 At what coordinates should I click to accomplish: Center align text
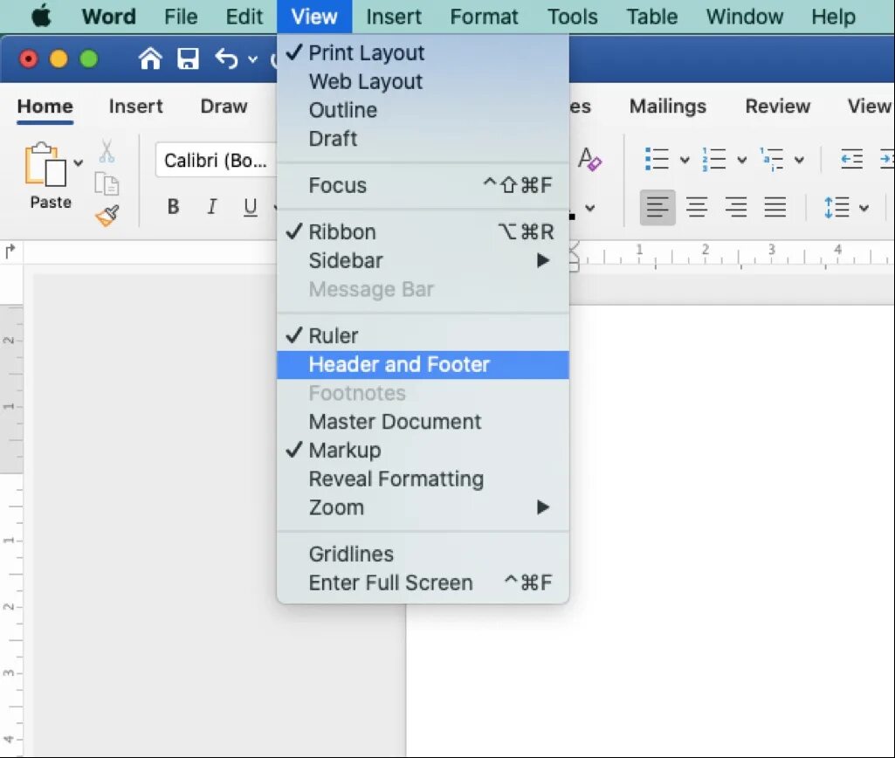pyautogui.click(x=697, y=207)
